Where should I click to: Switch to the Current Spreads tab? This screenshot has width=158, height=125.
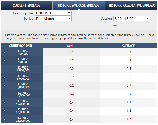point(27,5)
